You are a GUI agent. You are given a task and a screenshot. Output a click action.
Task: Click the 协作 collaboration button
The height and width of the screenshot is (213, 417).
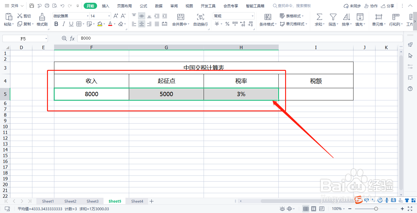pyautogui.click(x=373, y=5)
